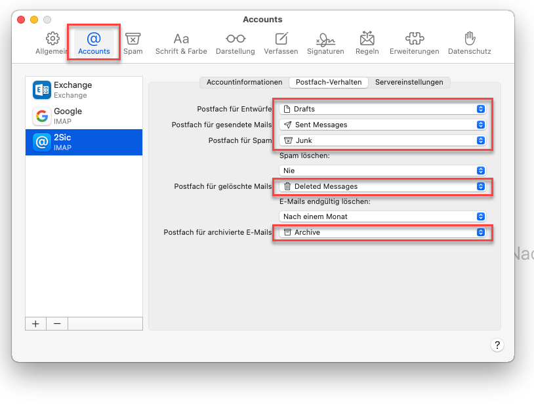Open the Regeln rules pane
This screenshot has width=534, height=404.
coord(367,43)
